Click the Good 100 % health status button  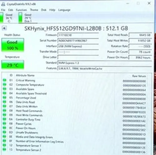[13, 45]
